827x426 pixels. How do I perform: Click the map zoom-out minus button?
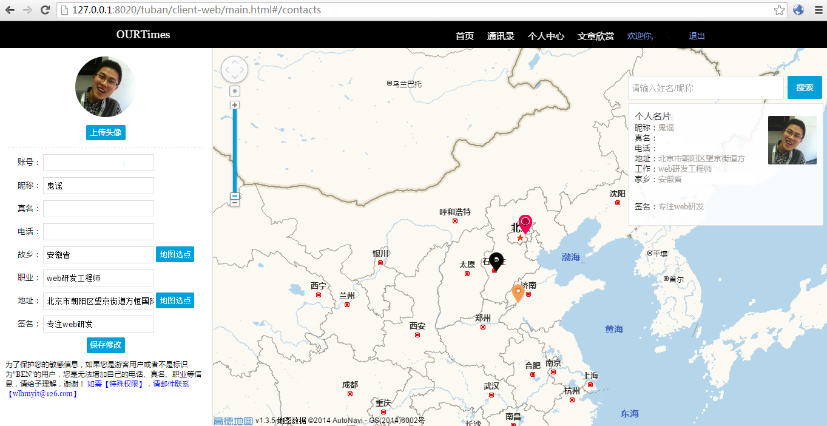click(x=235, y=203)
